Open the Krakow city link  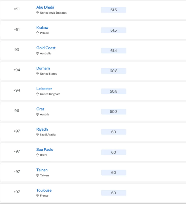[x=42, y=28]
